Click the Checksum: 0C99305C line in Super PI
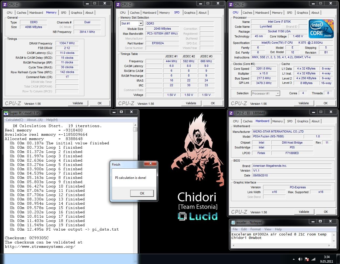Screen dimensions: 340x264 click(27, 238)
